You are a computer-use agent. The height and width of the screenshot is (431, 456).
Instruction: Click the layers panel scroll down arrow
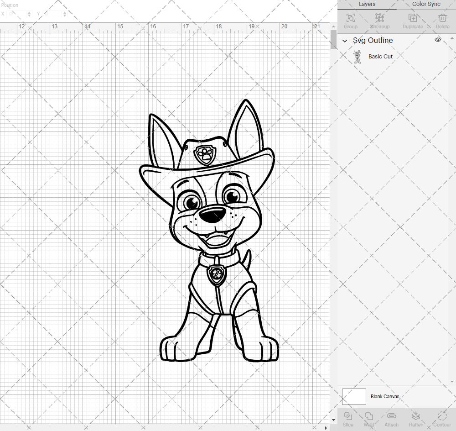click(x=451, y=382)
